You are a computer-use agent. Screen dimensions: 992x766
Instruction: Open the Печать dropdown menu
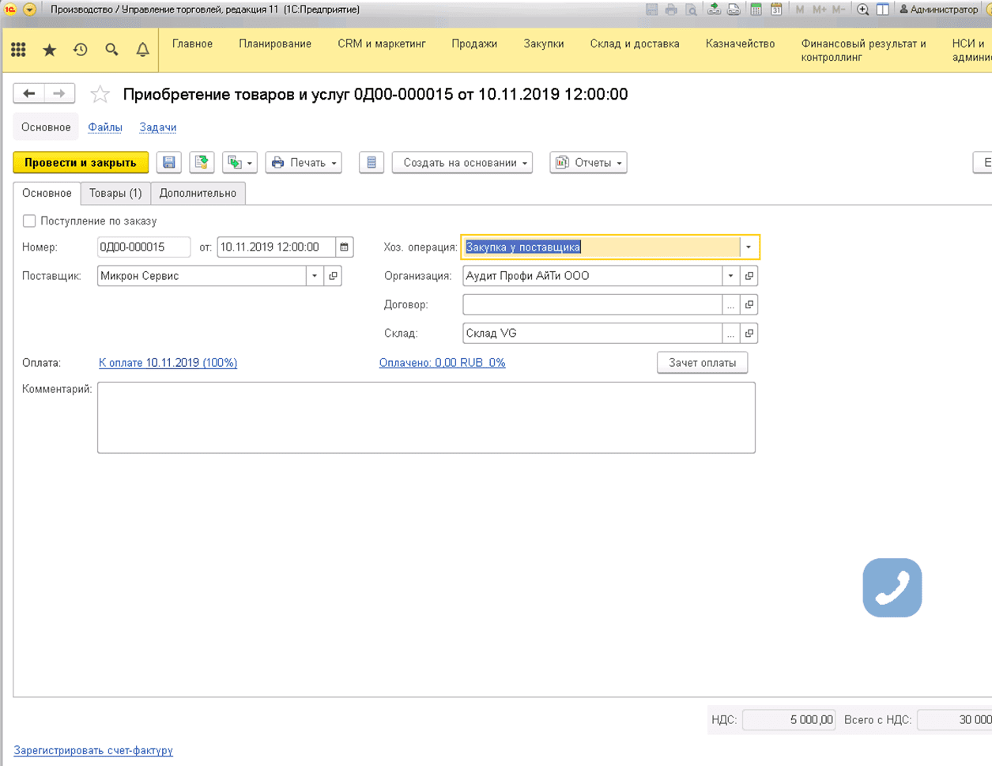304,163
